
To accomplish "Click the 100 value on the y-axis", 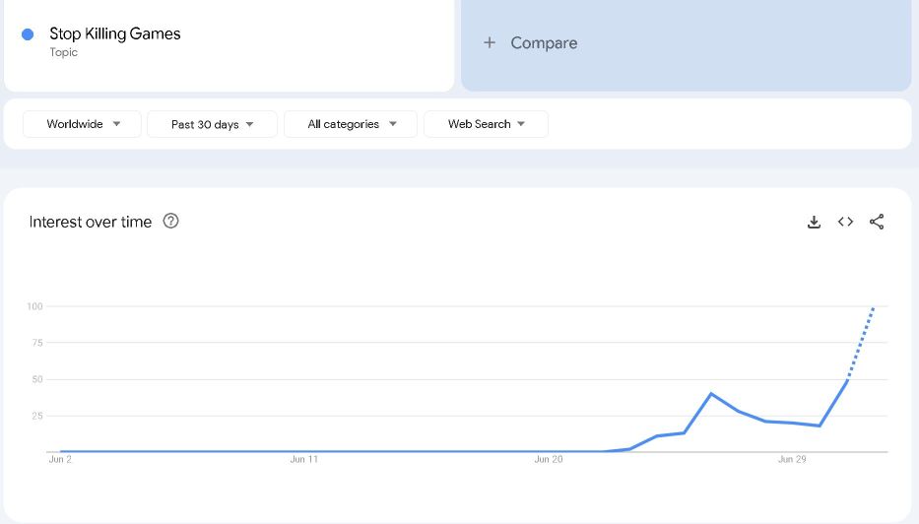I will (x=35, y=306).
